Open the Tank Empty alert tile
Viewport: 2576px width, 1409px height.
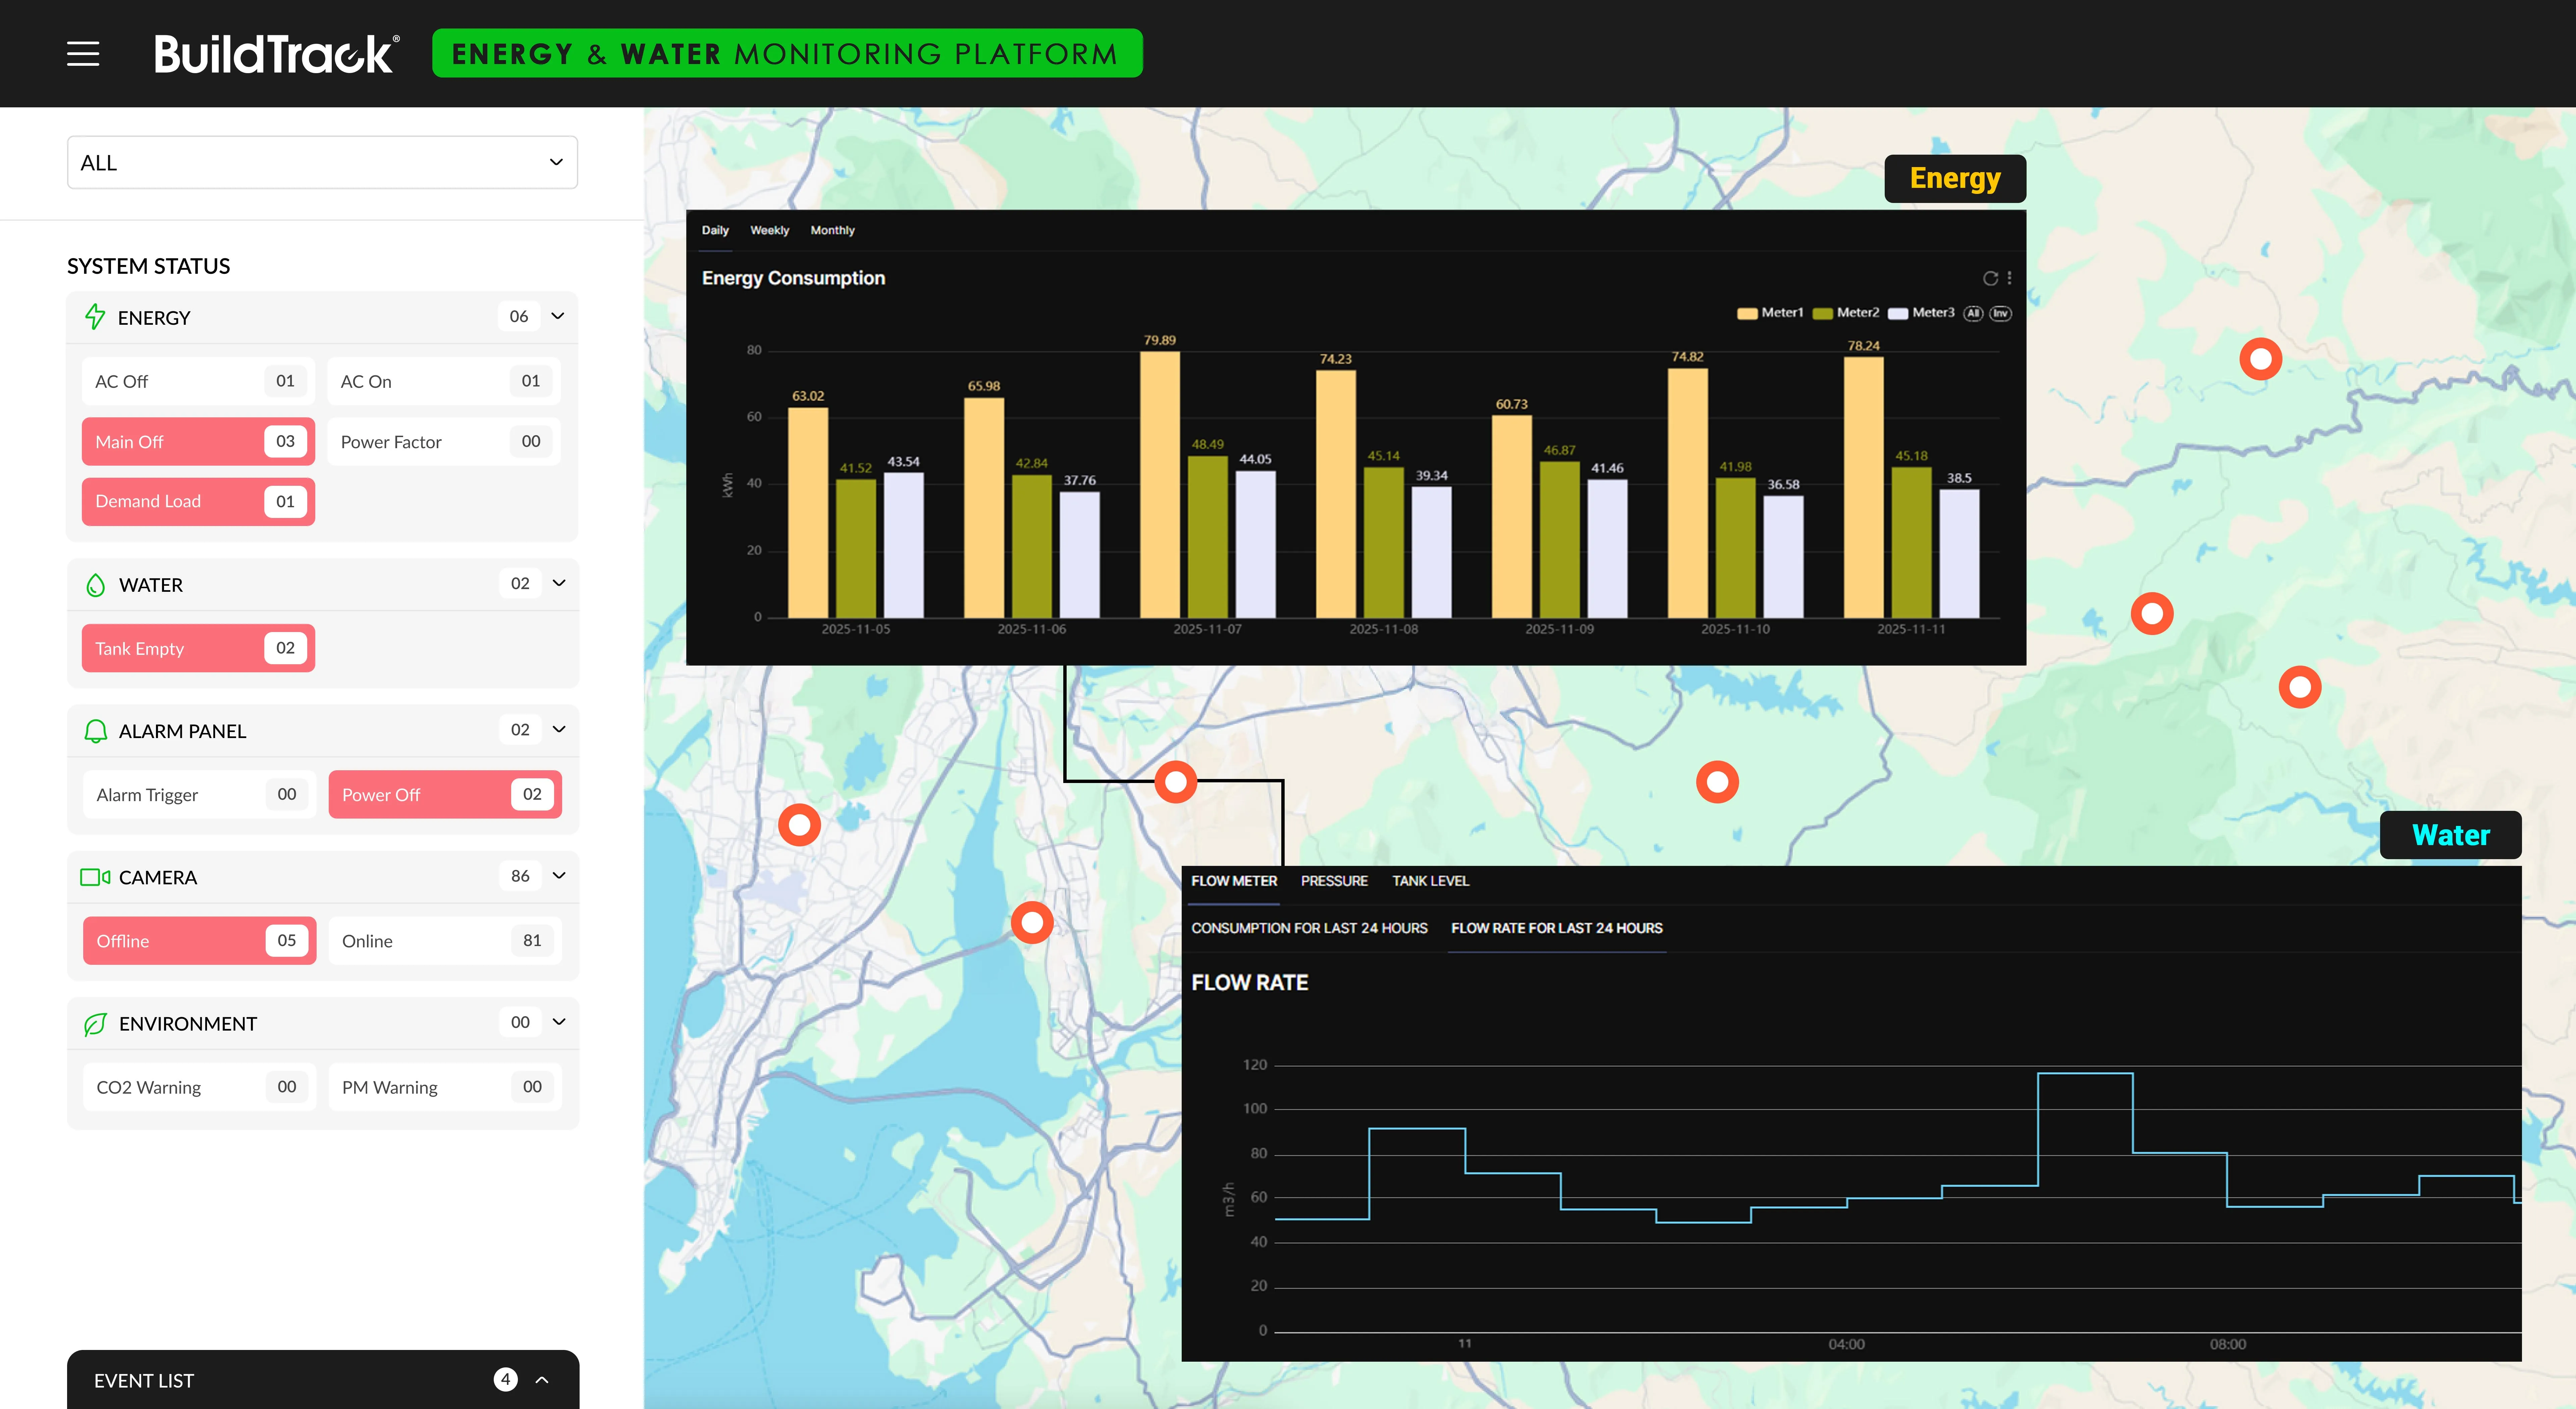(198, 648)
